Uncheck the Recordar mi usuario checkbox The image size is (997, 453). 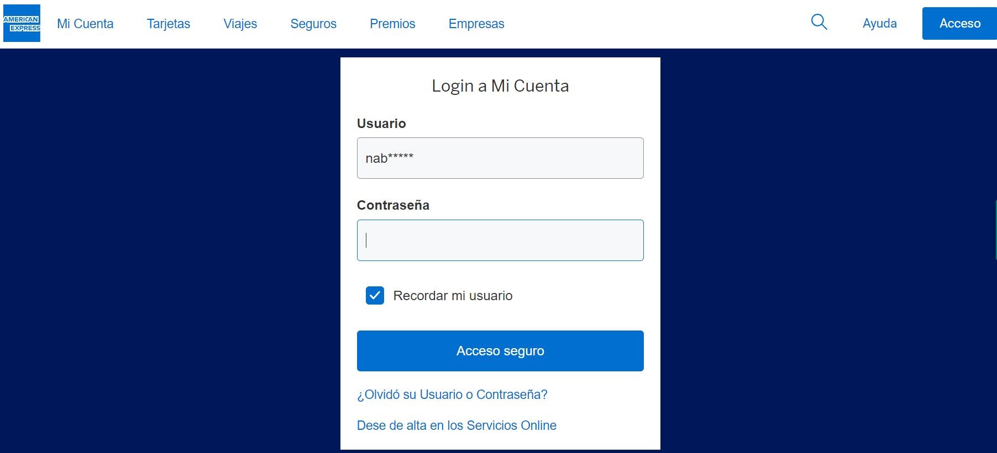click(x=375, y=296)
